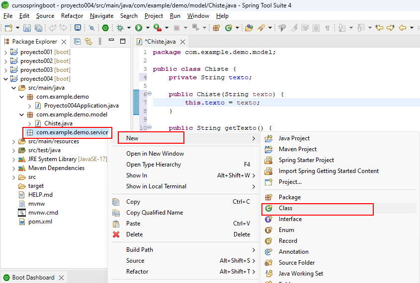Open the File menu

8,16
